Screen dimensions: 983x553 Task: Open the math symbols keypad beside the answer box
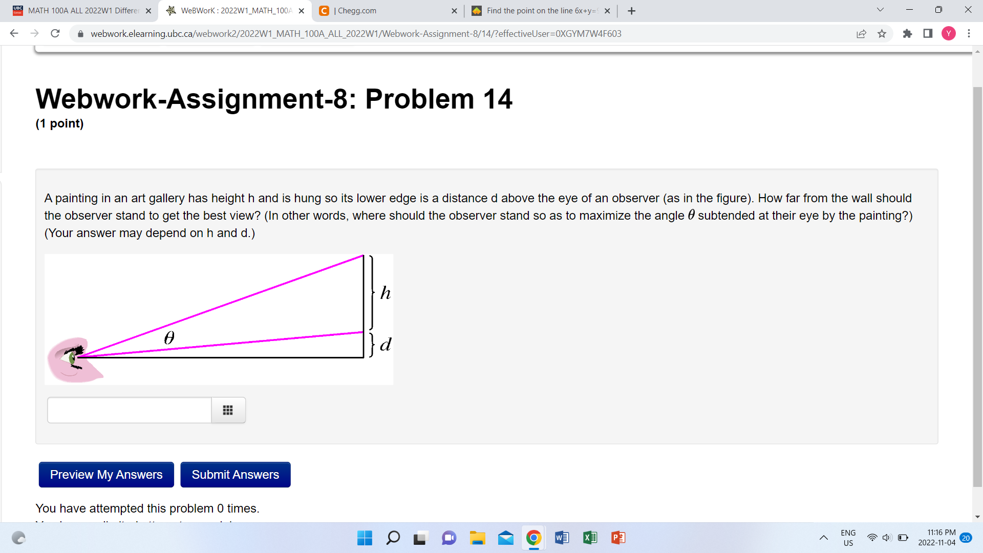(x=228, y=410)
